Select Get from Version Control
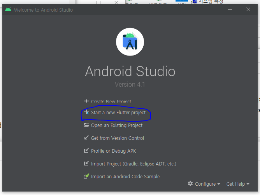 [118, 138]
